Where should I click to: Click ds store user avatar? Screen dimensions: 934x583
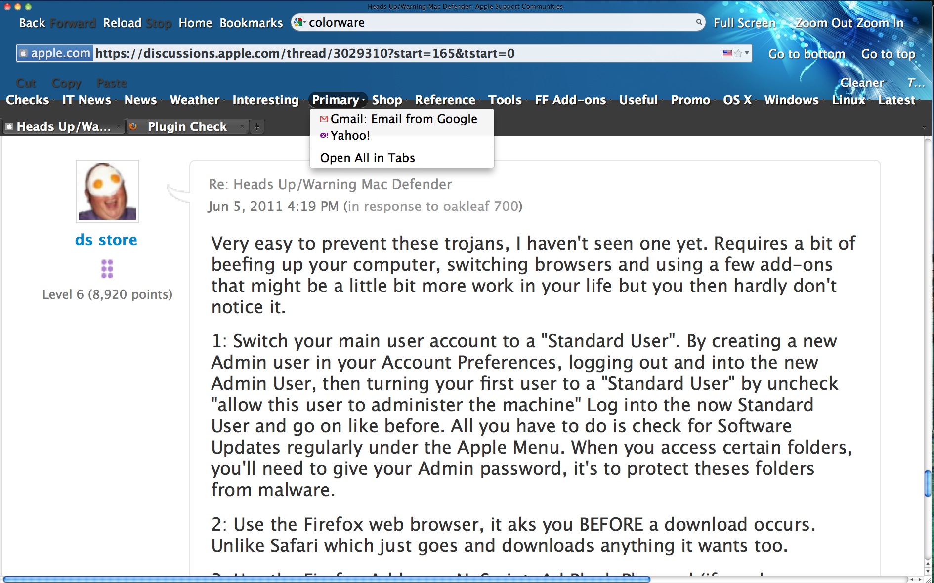[107, 191]
